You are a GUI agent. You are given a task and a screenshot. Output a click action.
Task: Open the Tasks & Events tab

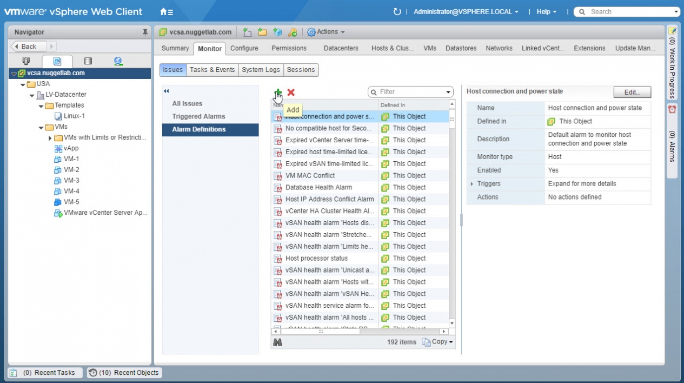click(x=212, y=70)
